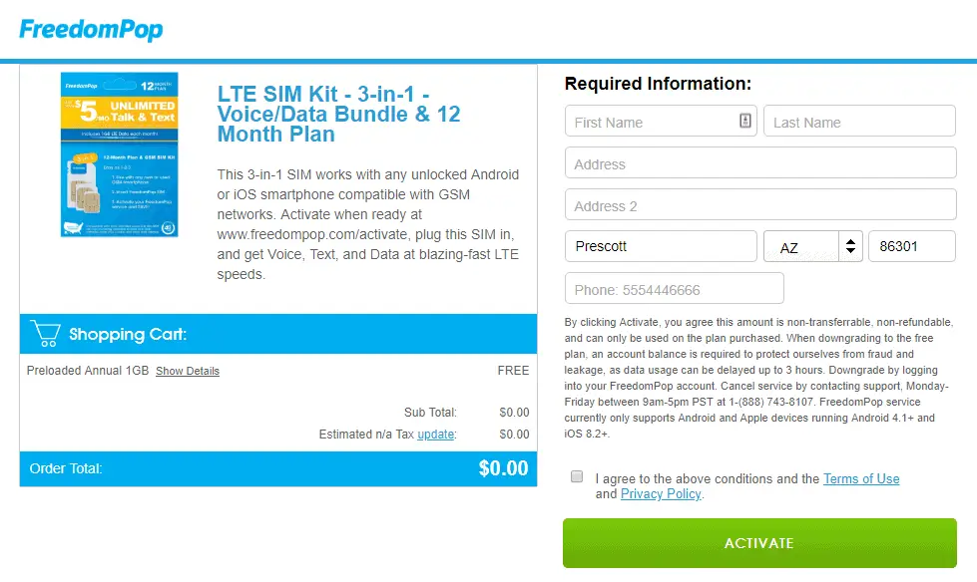The height and width of the screenshot is (582, 977).
Task: Click the Address 2 input field
Action: point(760,205)
